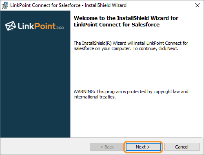Click the WARNING copyright law text line
204x155 pixels.
point(131,92)
